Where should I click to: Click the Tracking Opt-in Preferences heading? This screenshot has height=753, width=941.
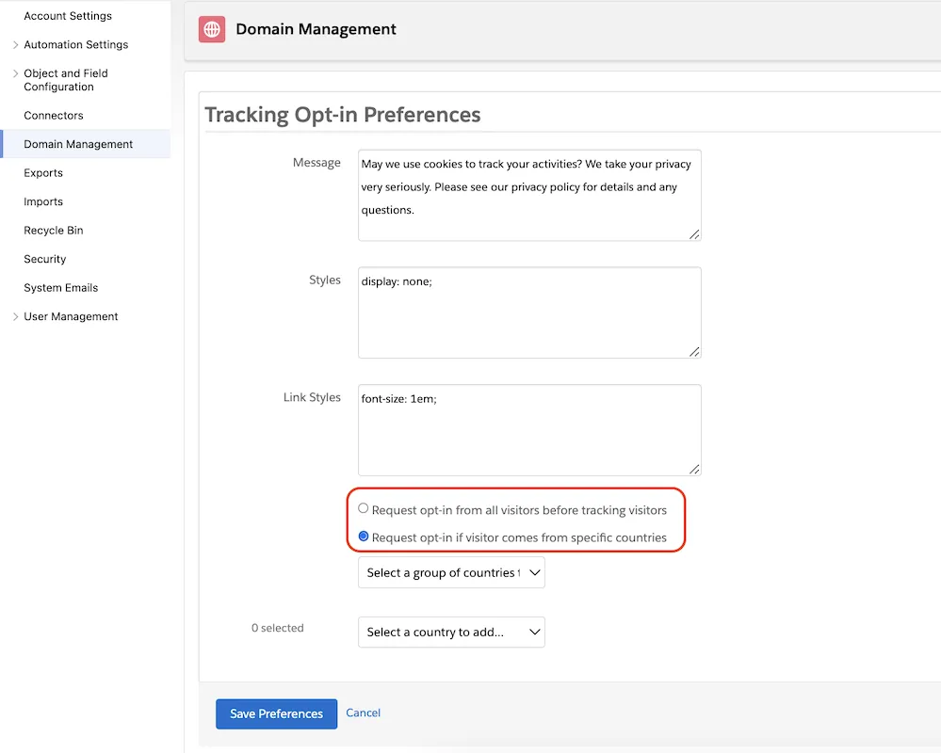pos(343,115)
